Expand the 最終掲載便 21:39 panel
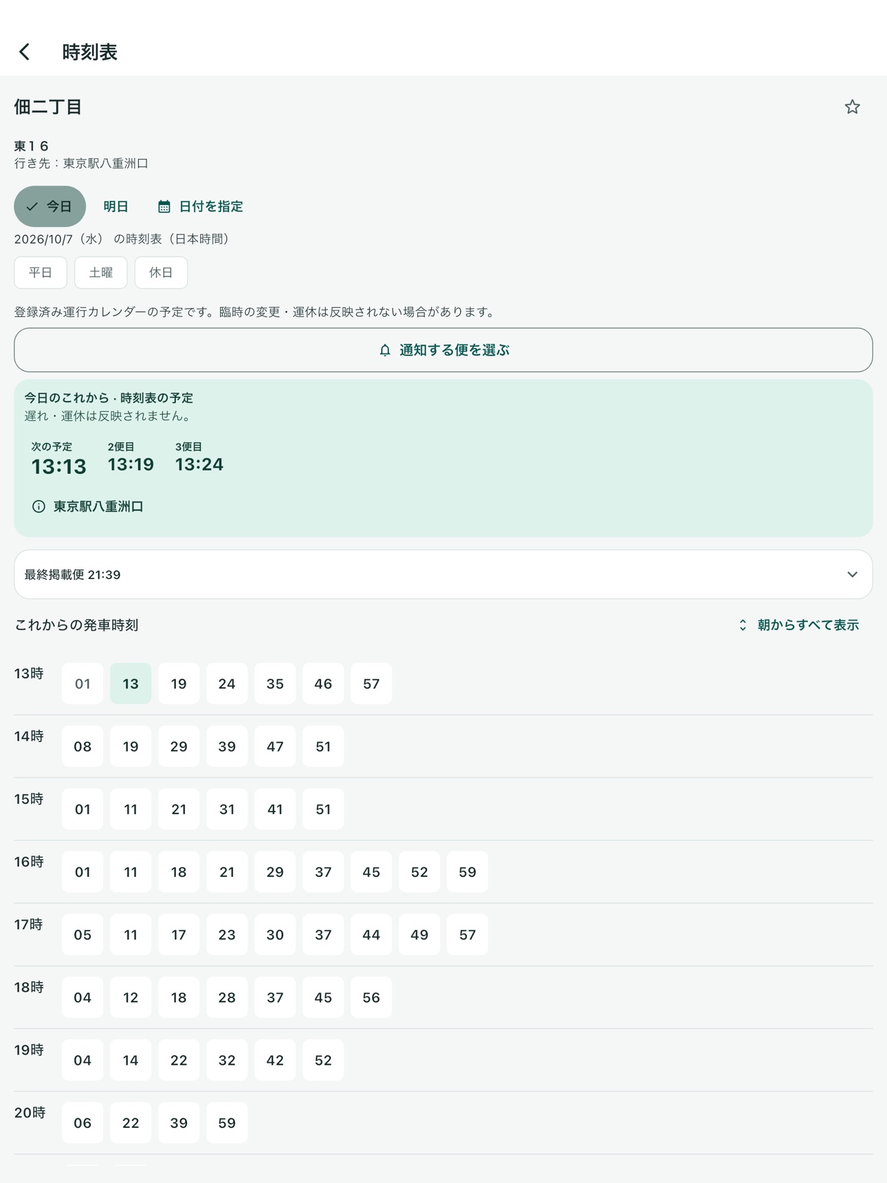Viewport: 887px width, 1183px height. click(x=443, y=574)
